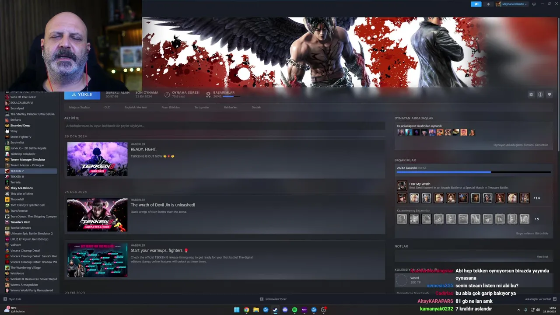Add game to favorites heart icon
Viewport: 560px width, 315px height.
point(549,94)
